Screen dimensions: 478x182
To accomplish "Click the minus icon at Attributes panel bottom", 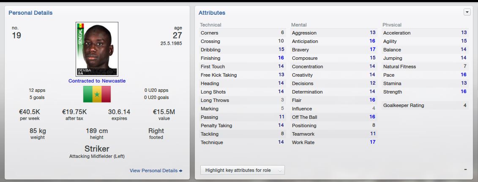I will pyautogui.click(x=465, y=169).
